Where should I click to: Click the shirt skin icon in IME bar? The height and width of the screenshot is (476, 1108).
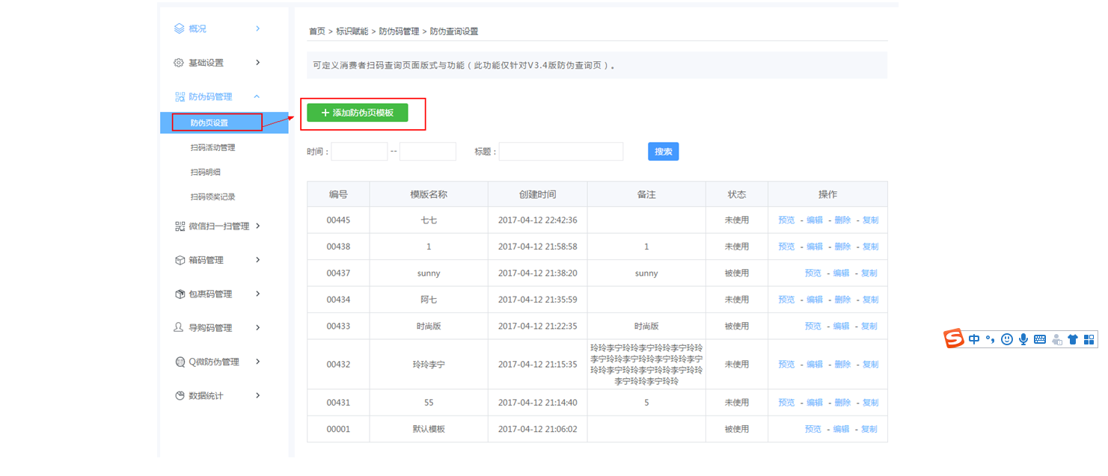coord(1073,339)
